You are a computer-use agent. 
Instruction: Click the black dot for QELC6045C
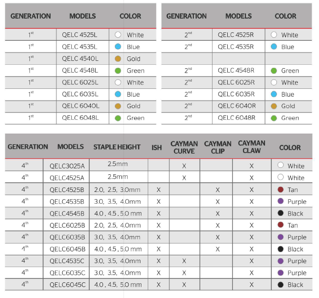(280, 285)
